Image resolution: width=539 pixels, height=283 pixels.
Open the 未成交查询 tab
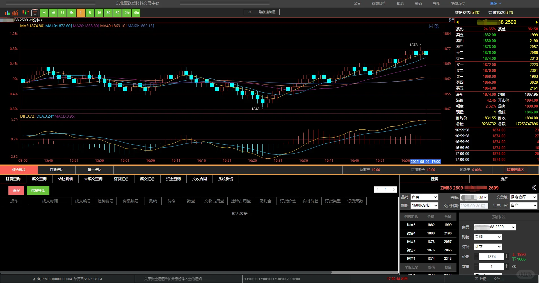point(93,179)
